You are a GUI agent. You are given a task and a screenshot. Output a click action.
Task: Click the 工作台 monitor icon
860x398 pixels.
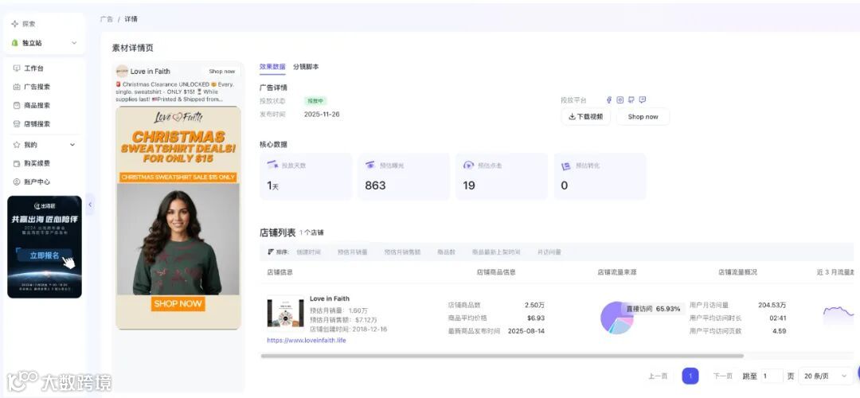[17, 68]
